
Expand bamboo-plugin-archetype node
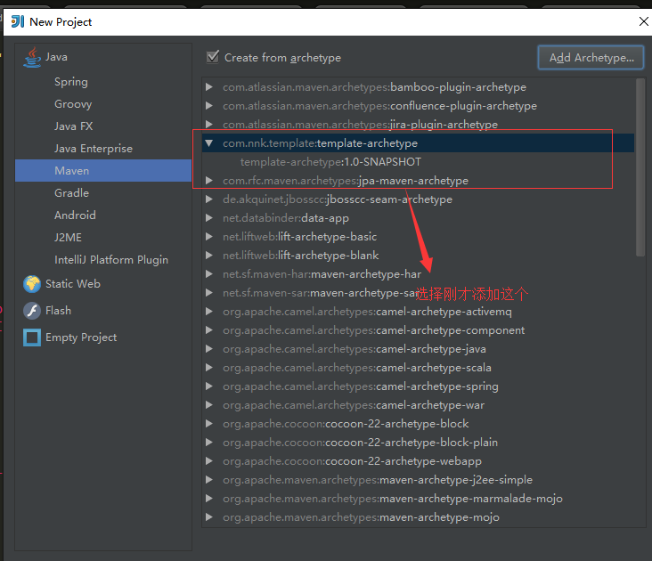[209, 87]
